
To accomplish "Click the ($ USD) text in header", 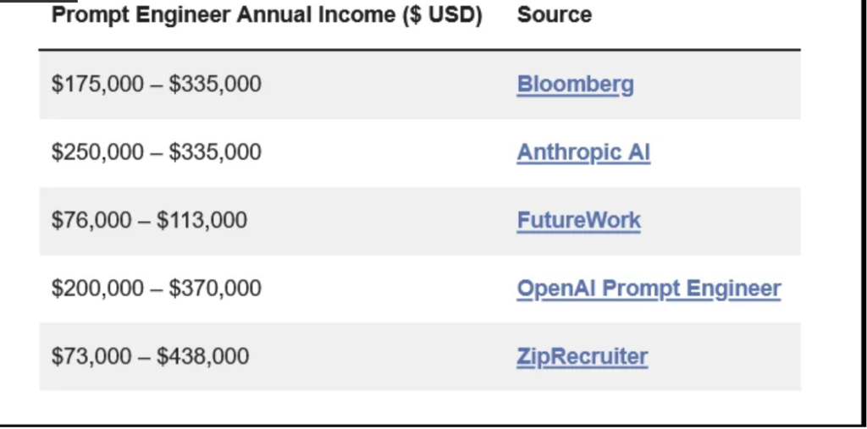I will [x=444, y=15].
